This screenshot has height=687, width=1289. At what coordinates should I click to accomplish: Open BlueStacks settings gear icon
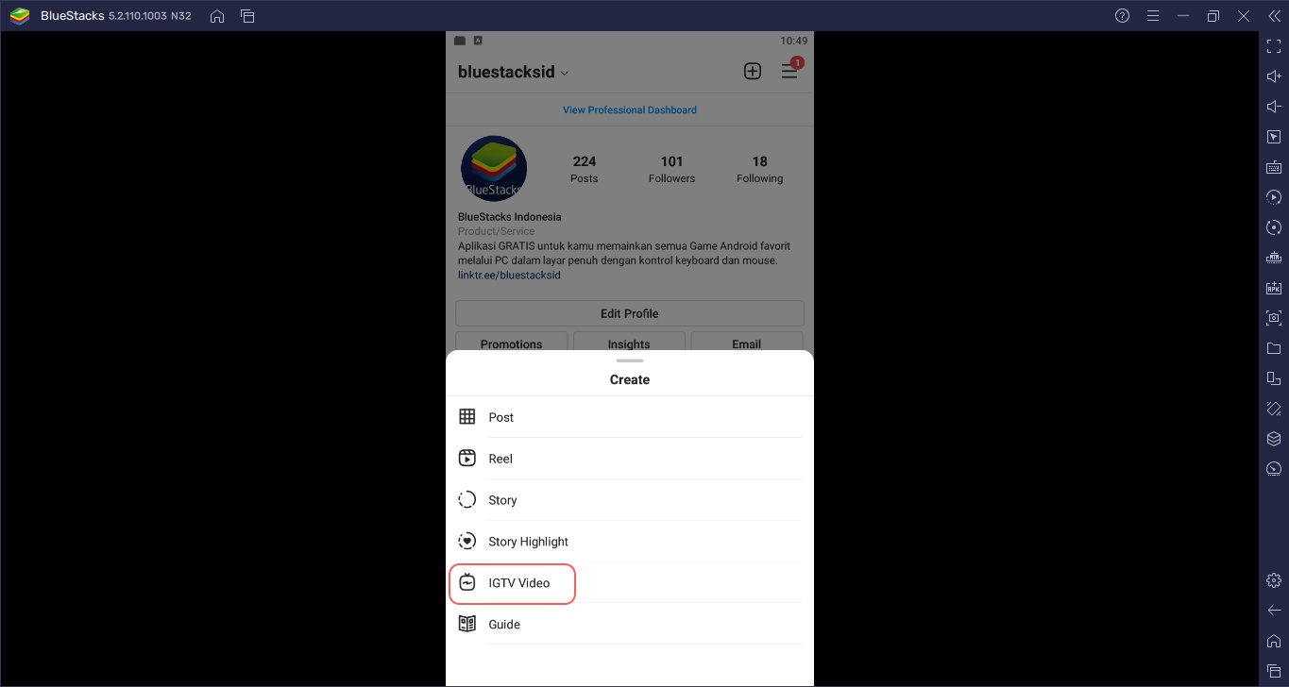(1274, 580)
